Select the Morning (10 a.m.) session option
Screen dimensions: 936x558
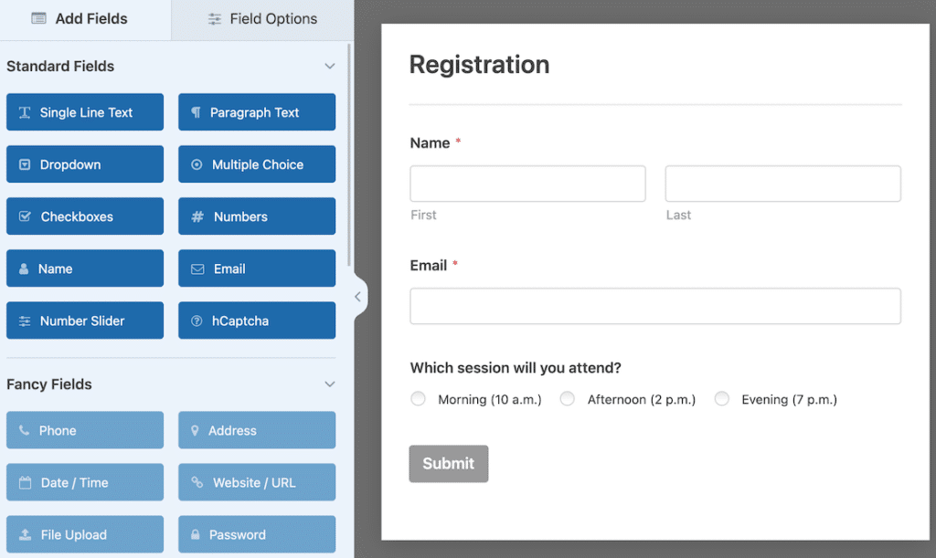pyautogui.click(x=418, y=399)
